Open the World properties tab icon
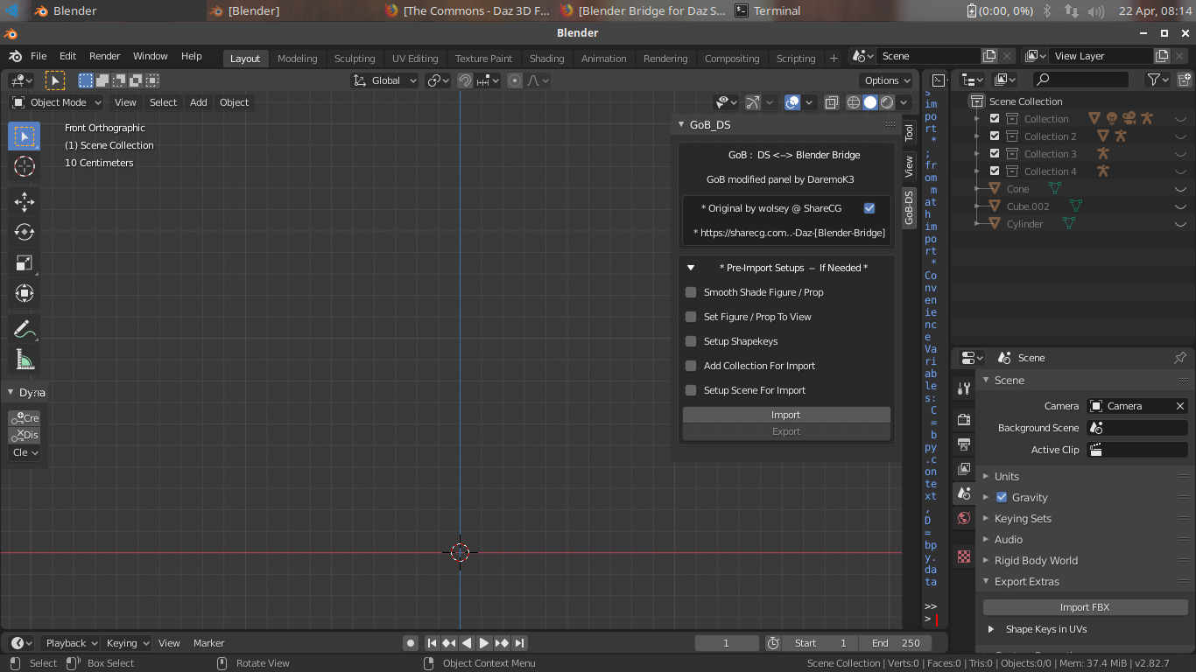The image size is (1196, 672). tap(964, 518)
